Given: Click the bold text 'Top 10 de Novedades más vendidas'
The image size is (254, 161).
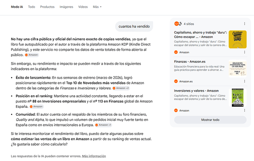Looking at the screenshot, I should [96, 83].
